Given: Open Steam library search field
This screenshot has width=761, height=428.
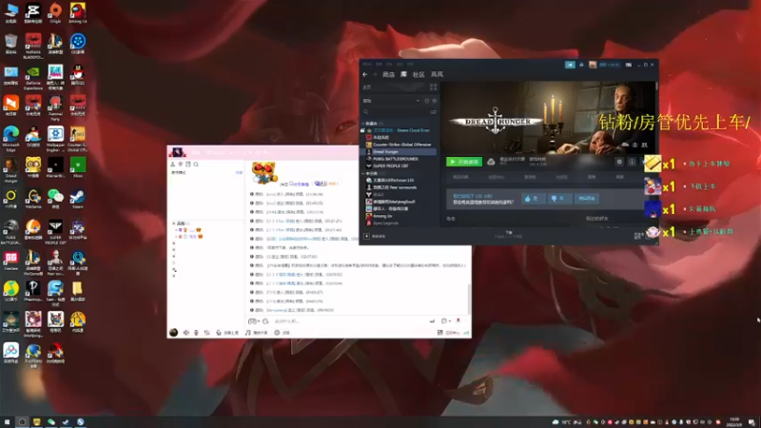Looking at the screenshot, I should click(x=396, y=112).
